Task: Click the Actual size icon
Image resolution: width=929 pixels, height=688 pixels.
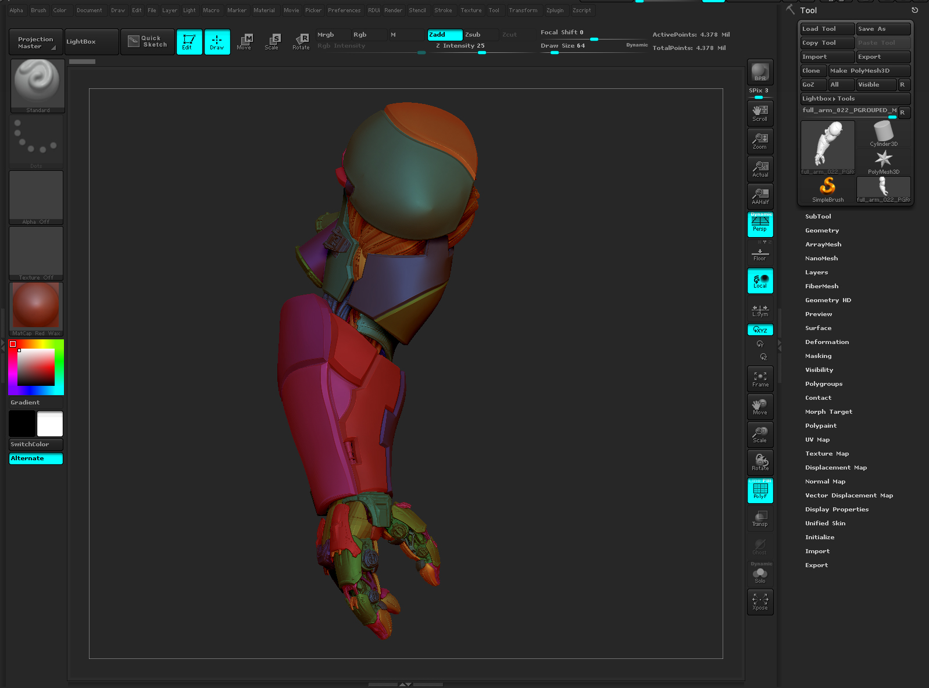Action: [760, 169]
